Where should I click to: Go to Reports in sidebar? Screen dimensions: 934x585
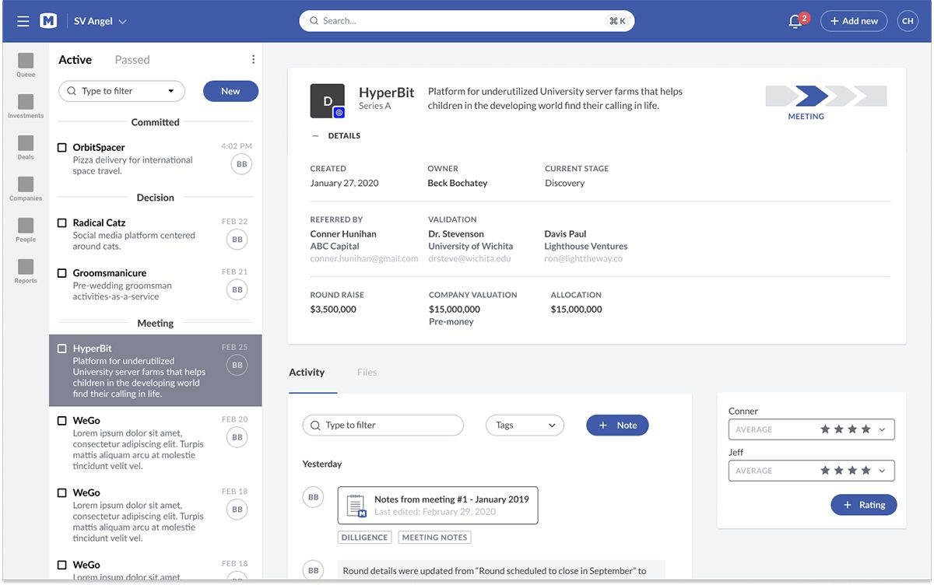[26, 271]
